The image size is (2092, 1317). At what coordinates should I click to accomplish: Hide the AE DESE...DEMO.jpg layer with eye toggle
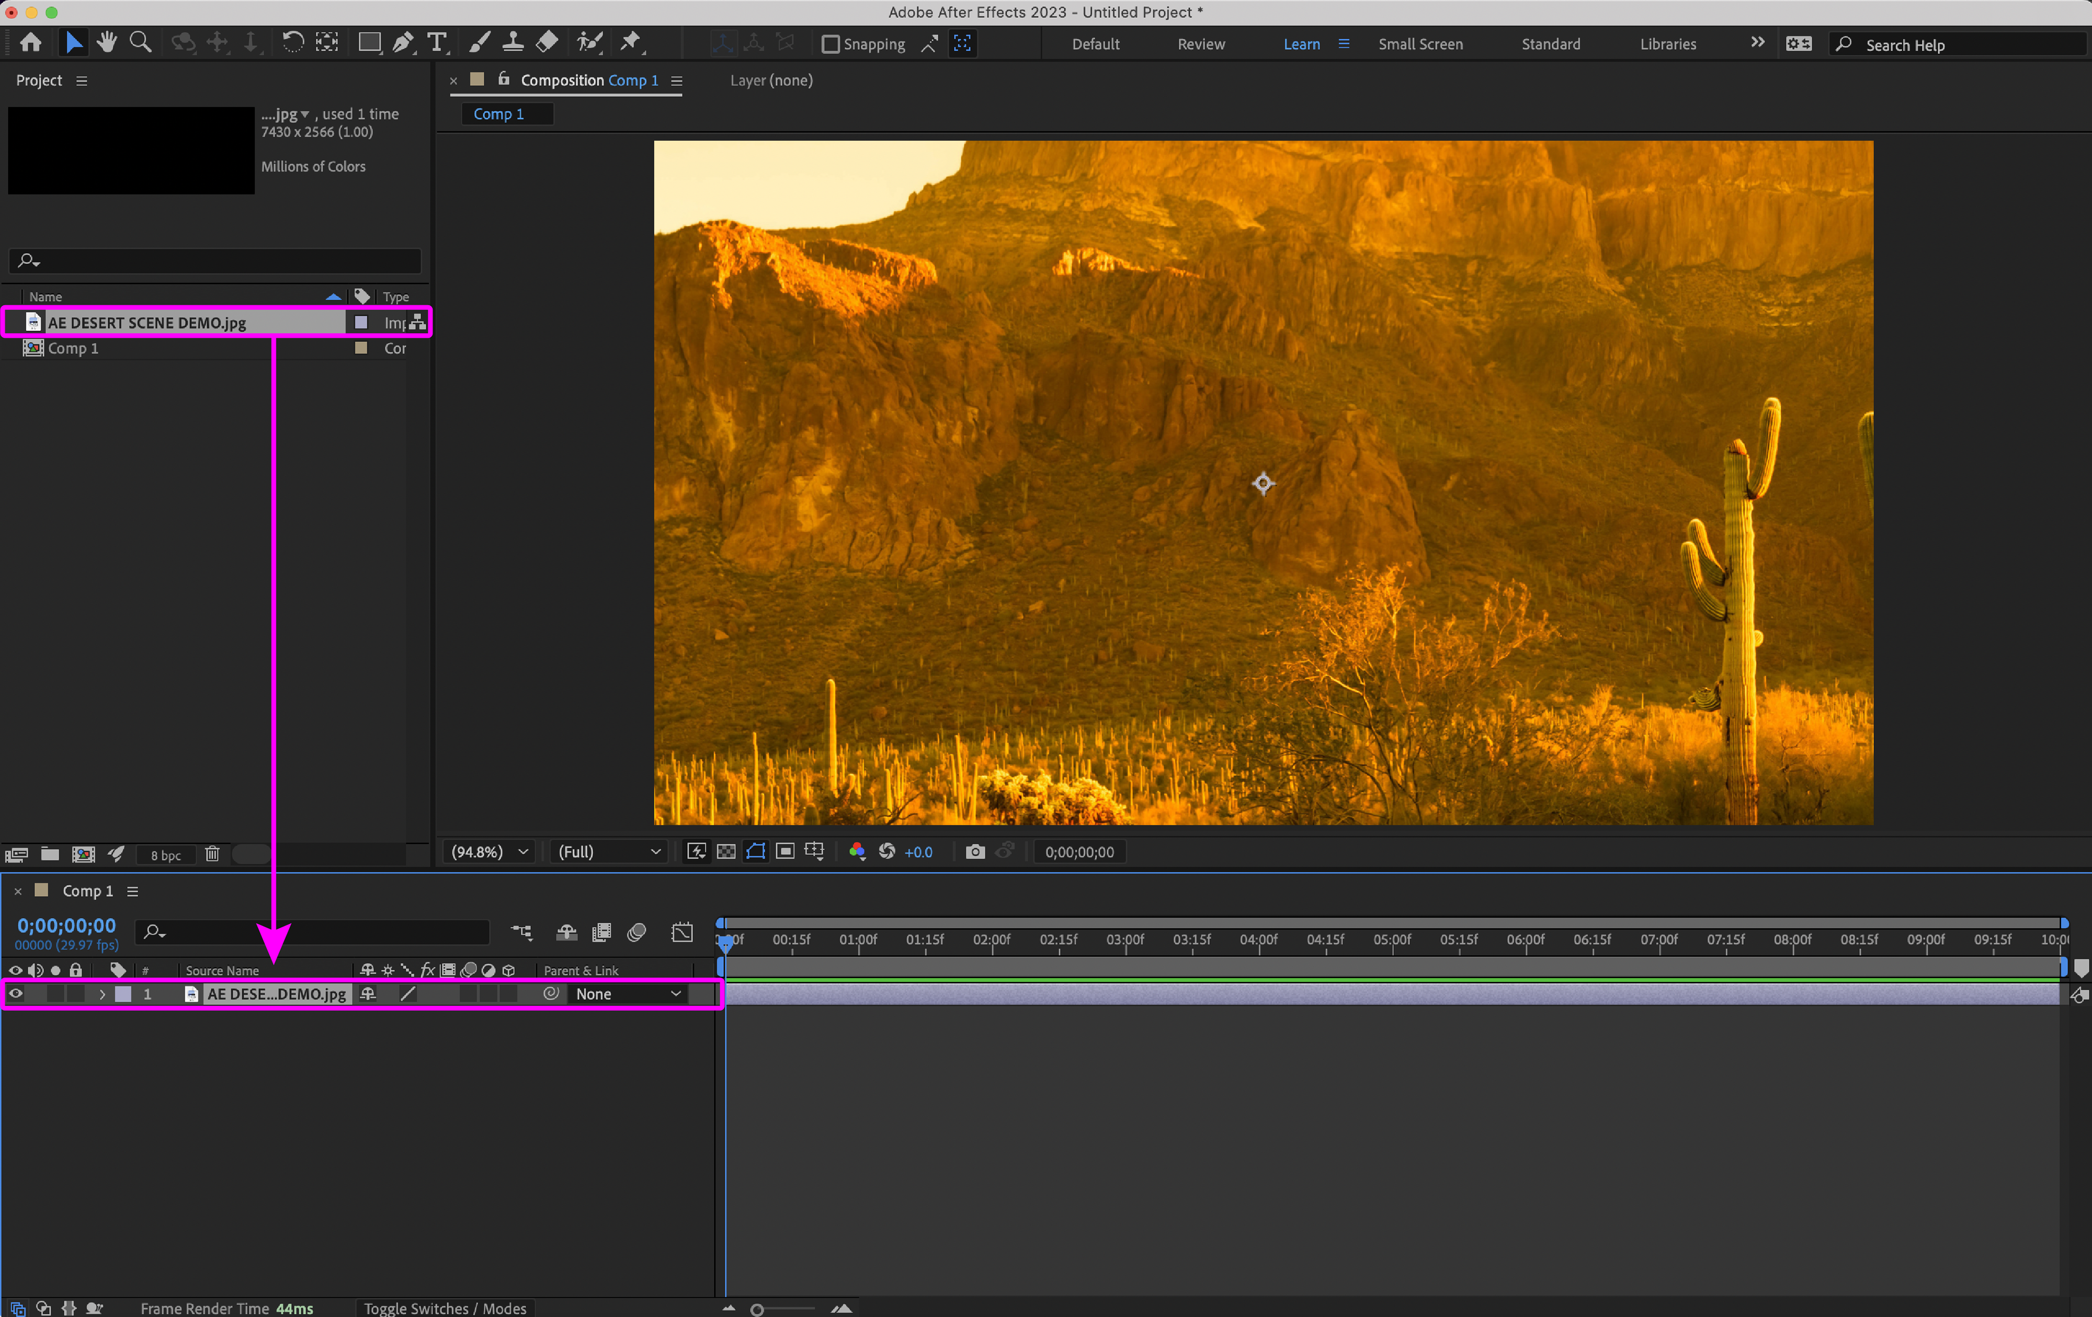point(16,994)
